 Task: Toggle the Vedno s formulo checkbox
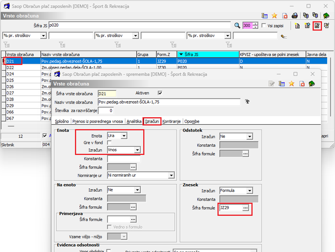point(109,227)
